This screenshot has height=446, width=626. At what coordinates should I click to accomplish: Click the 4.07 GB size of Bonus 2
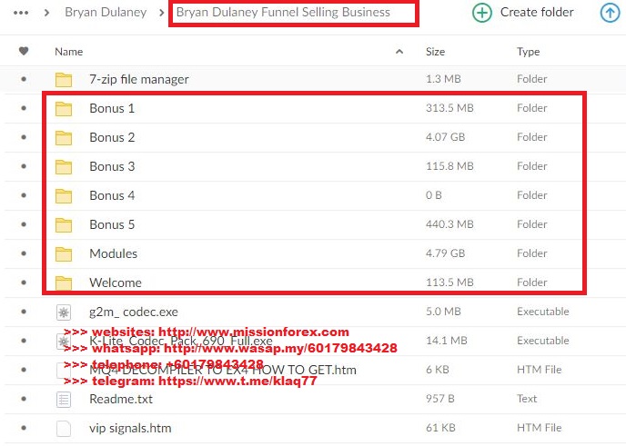445,137
